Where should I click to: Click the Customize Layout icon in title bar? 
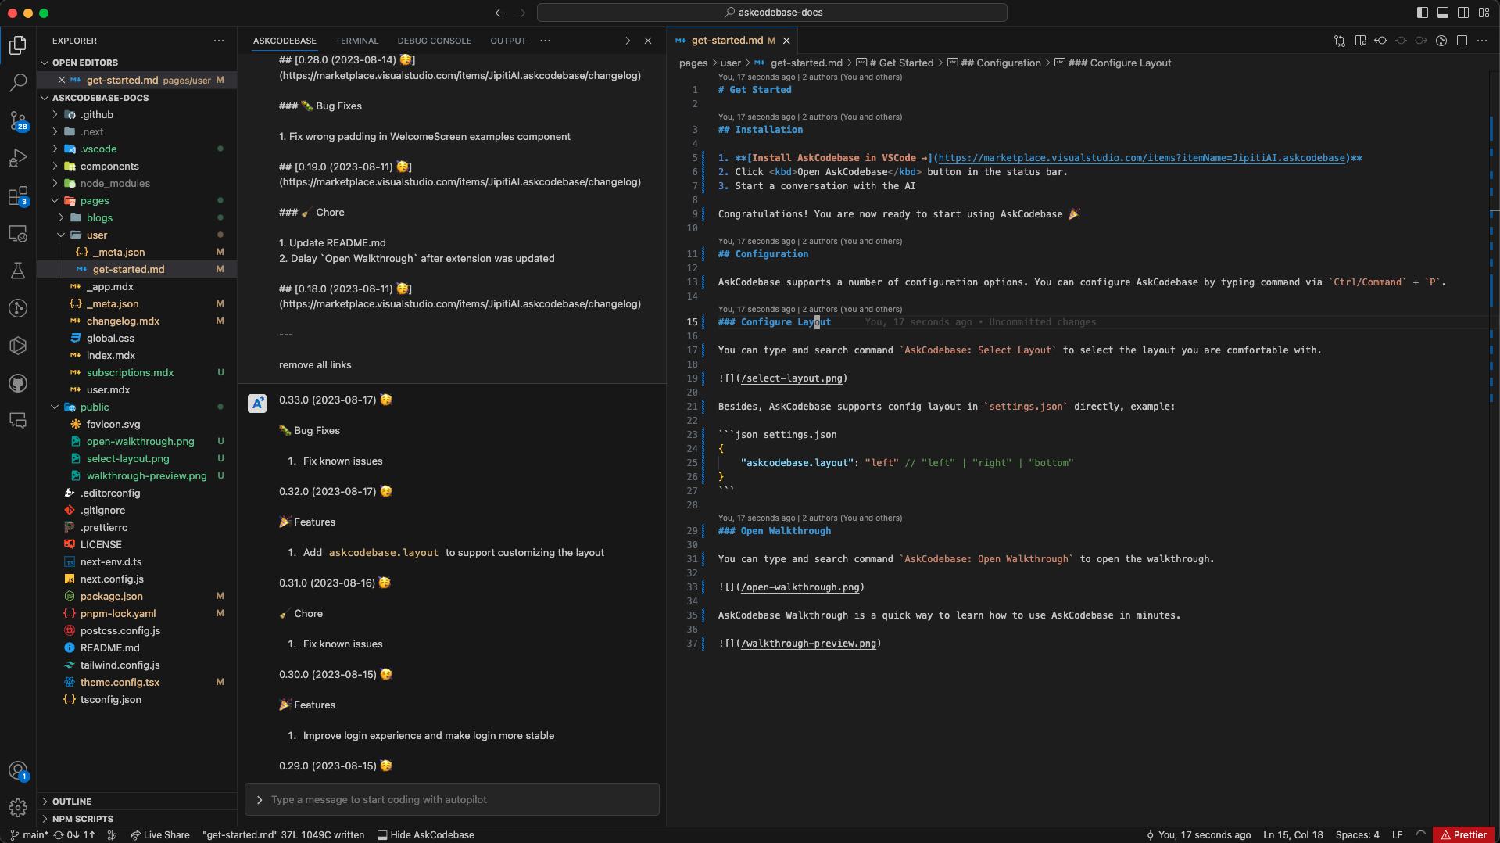[x=1484, y=13]
